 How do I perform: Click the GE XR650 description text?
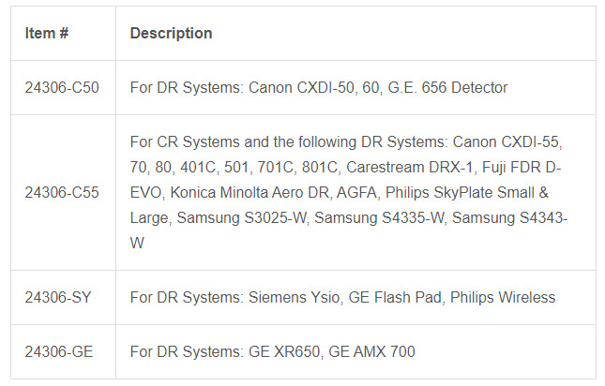tap(284, 351)
